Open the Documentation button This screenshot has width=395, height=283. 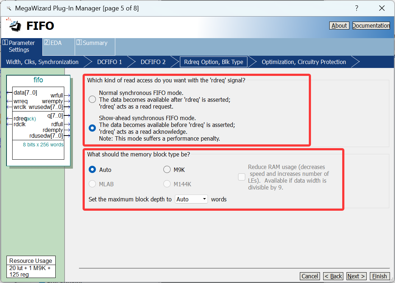click(x=371, y=26)
